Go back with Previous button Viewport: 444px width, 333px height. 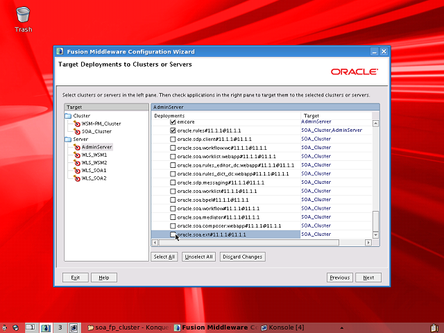coord(339,277)
